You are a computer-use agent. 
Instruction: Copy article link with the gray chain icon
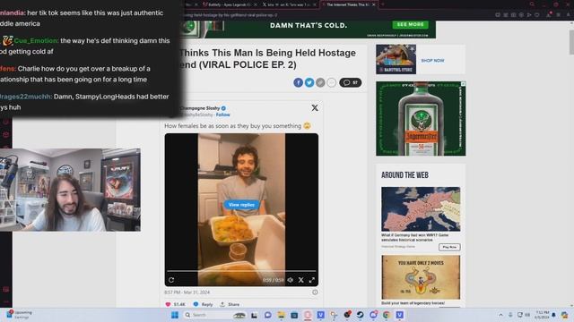click(320, 82)
